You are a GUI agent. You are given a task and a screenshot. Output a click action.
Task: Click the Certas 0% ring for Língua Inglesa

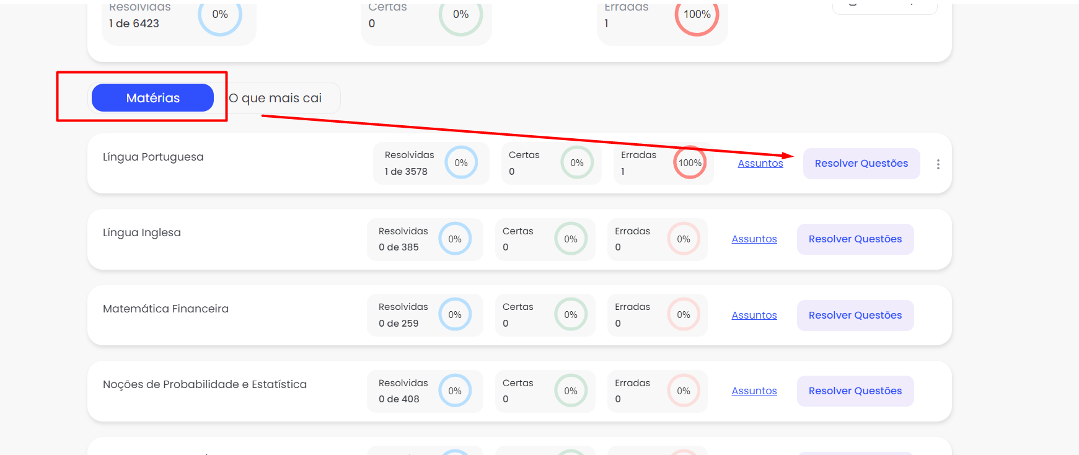tap(571, 239)
